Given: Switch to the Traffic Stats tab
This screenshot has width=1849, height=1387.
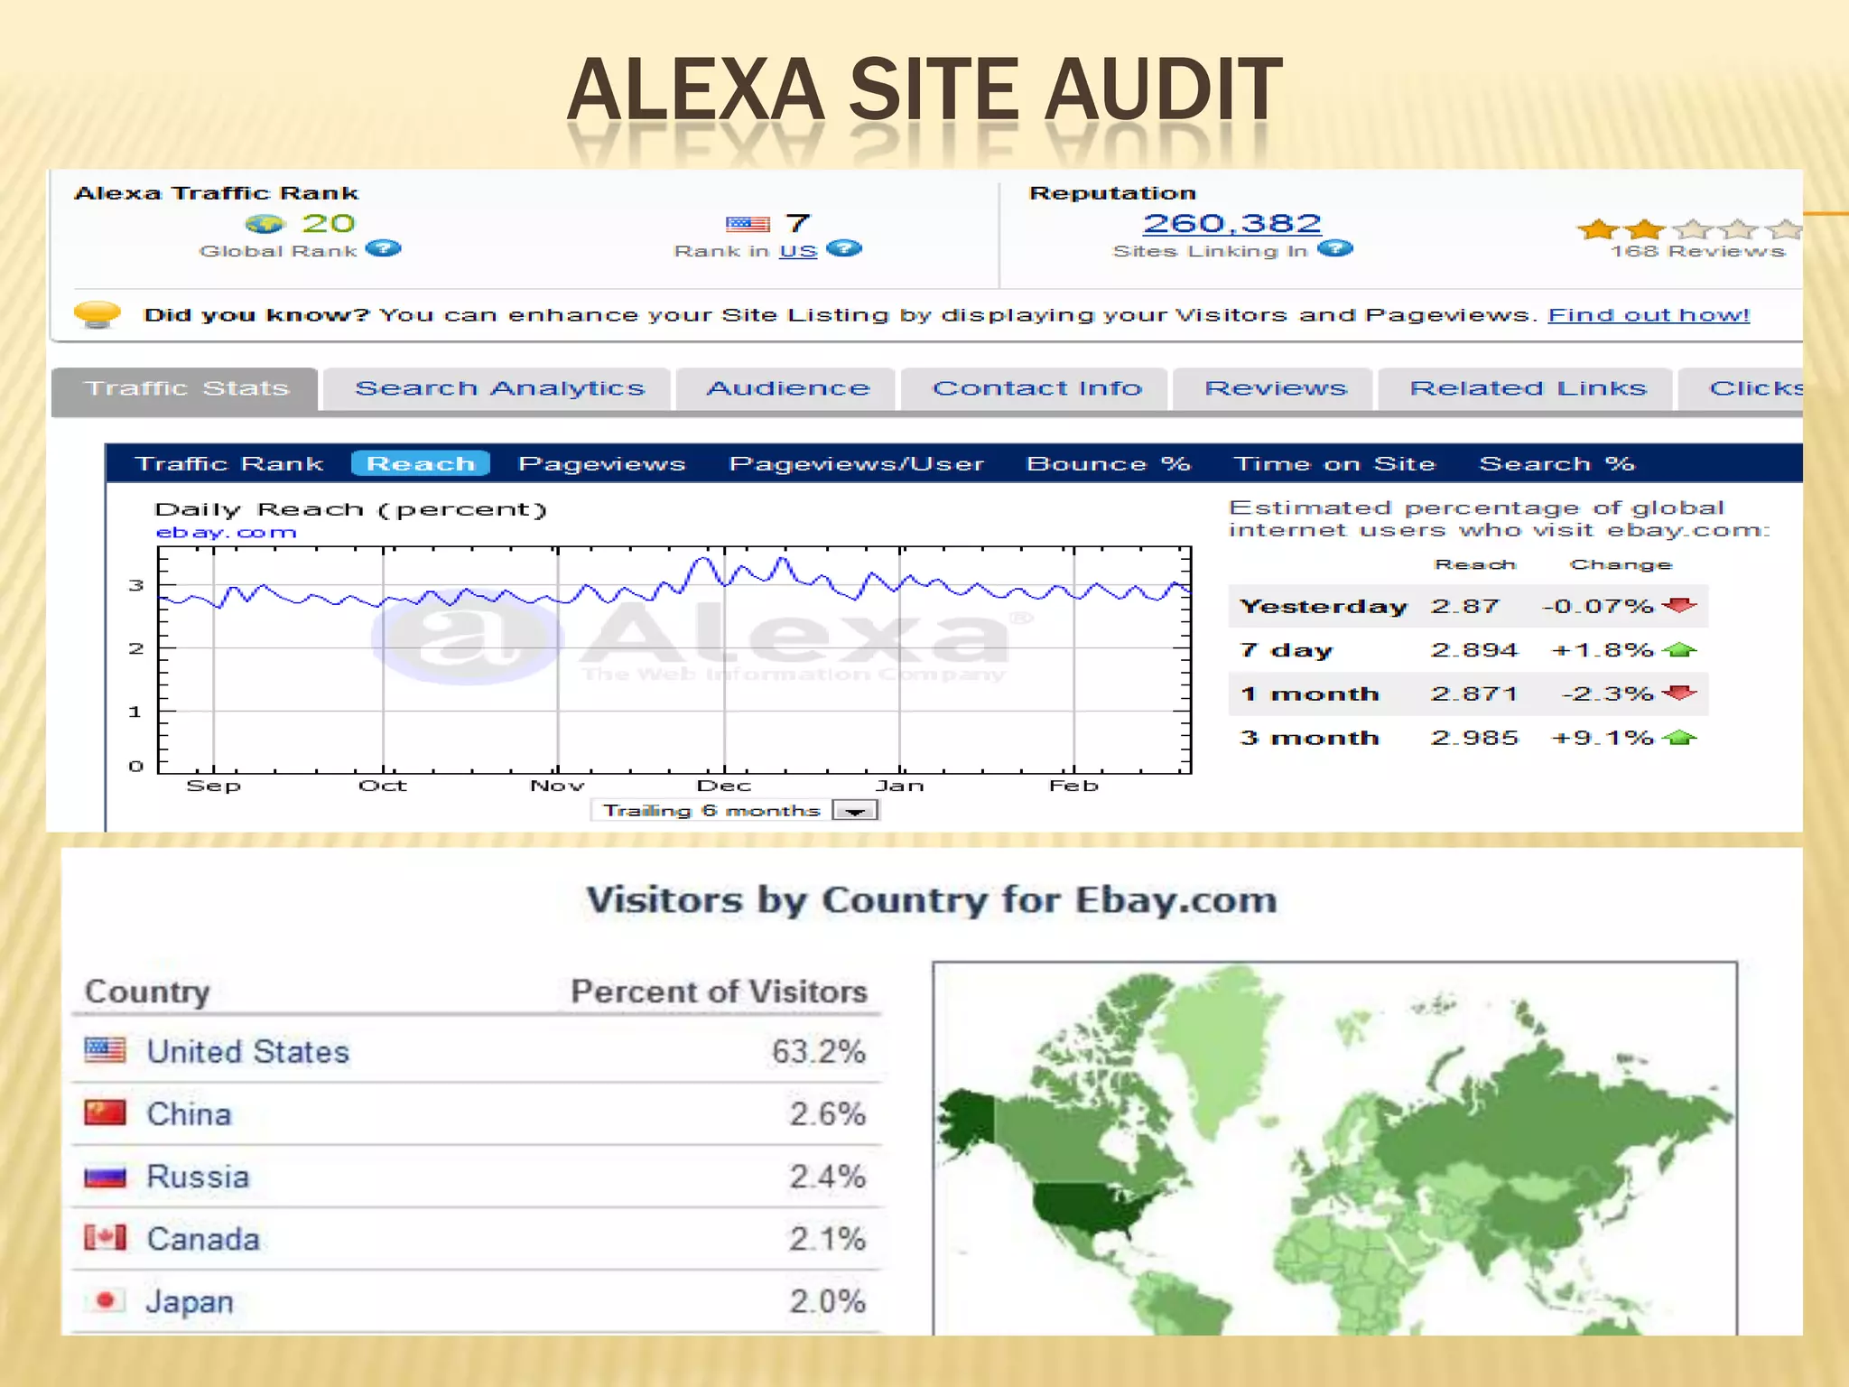Looking at the screenshot, I should pyautogui.click(x=185, y=389).
